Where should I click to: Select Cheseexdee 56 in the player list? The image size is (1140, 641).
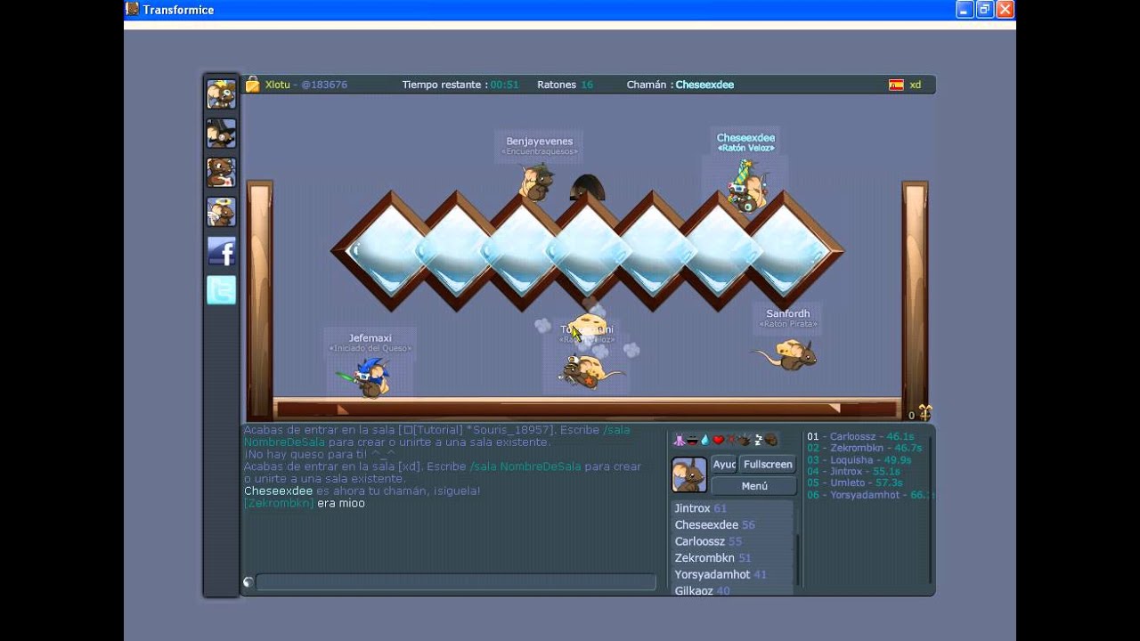731,525
